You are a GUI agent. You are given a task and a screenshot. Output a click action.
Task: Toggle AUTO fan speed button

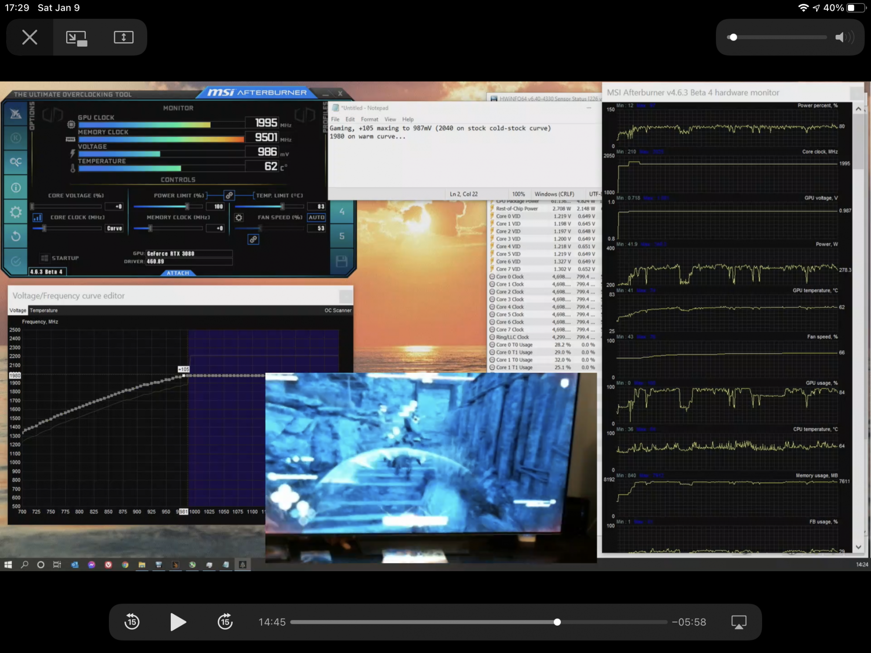(x=317, y=217)
